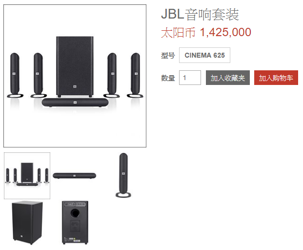Click the second-from-left satellite speaker in main image

click(39, 75)
